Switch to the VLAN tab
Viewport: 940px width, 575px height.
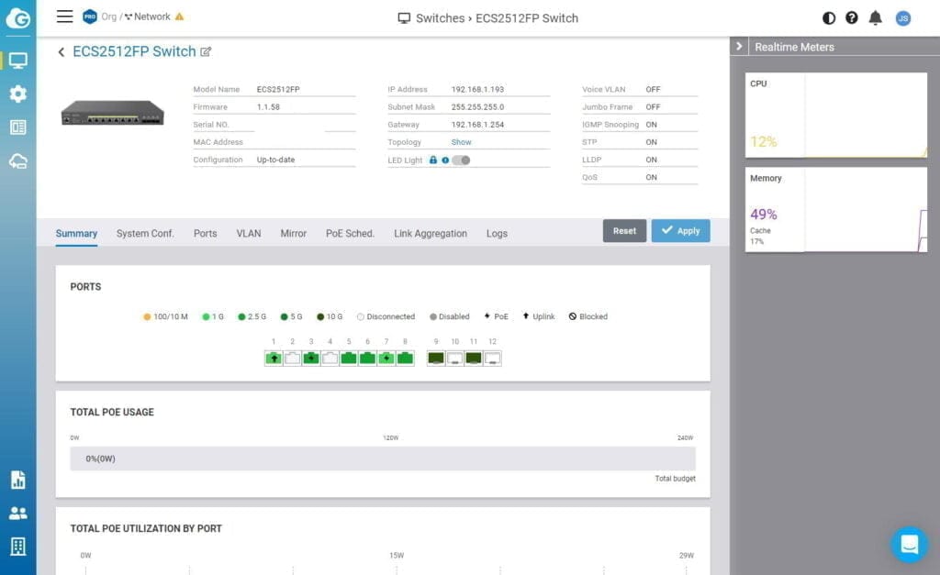pos(249,234)
